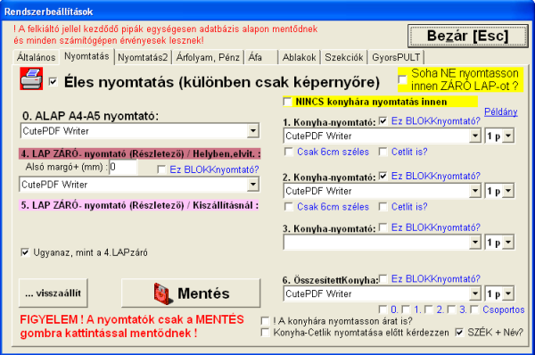
Task: Toggle BLOKKnyomtató for 1. Konyha-nyomtató
Action: coord(383,120)
